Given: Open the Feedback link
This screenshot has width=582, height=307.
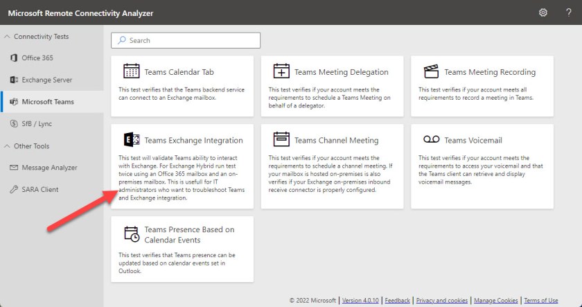Looking at the screenshot, I should tap(397, 300).
